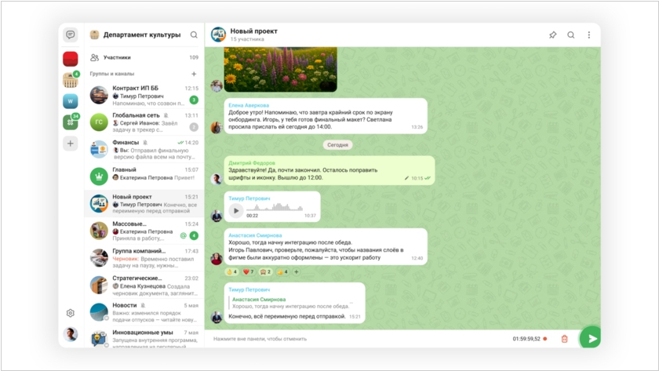Open the flower field photo

click(x=280, y=69)
